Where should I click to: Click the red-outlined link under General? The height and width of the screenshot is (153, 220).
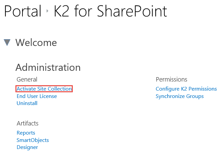(x=44, y=89)
